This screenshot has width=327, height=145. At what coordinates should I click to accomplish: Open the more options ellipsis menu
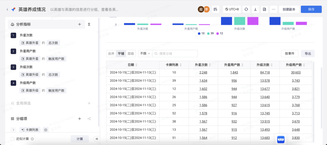(274, 9)
